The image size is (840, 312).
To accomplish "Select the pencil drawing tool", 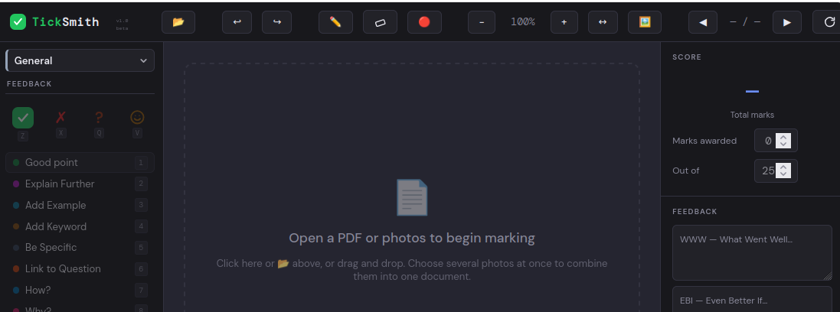I will (x=335, y=22).
